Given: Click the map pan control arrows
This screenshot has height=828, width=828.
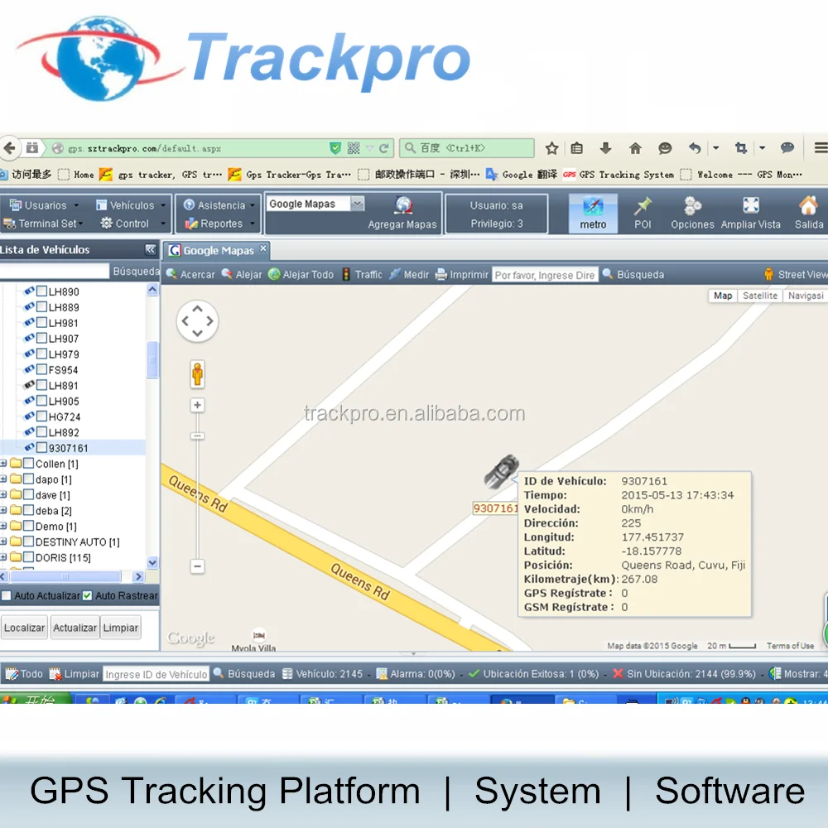Looking at the screenshot, I should point(197,320).
